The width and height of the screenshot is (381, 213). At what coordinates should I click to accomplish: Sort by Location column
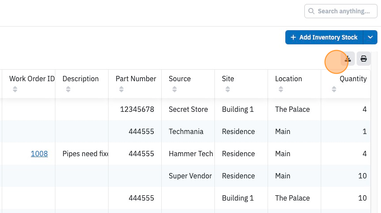281,89
